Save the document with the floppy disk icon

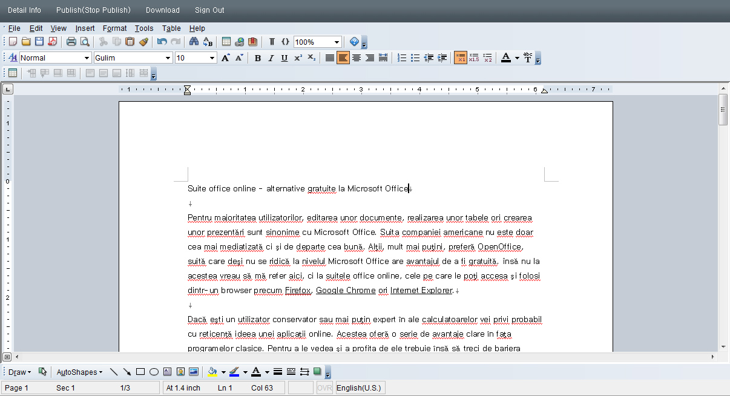(39, 42)
